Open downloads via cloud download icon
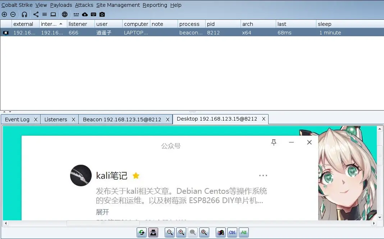This screenshot has height=239, width=384. tap(85, 14)
